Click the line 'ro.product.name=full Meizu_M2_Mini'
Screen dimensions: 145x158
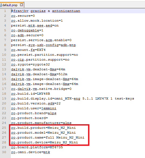click(x=48, y=137)
